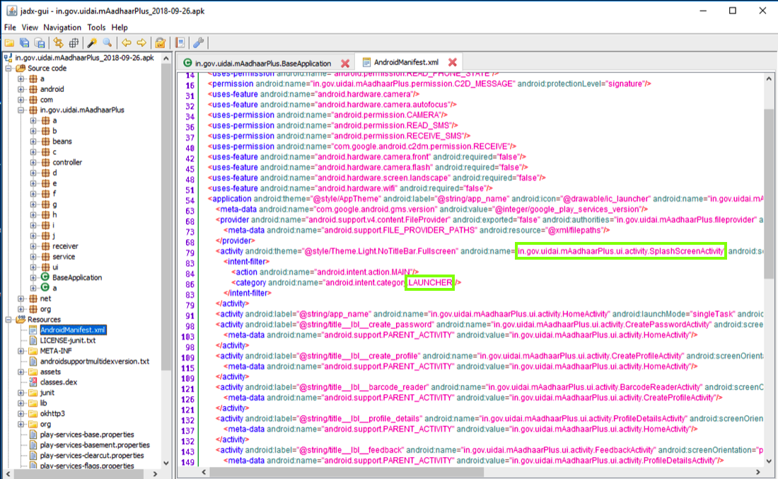Viewport: 778px width, 479px height.
Task: Toggle the deobfuscation lock icon
Action: point(161,43)
